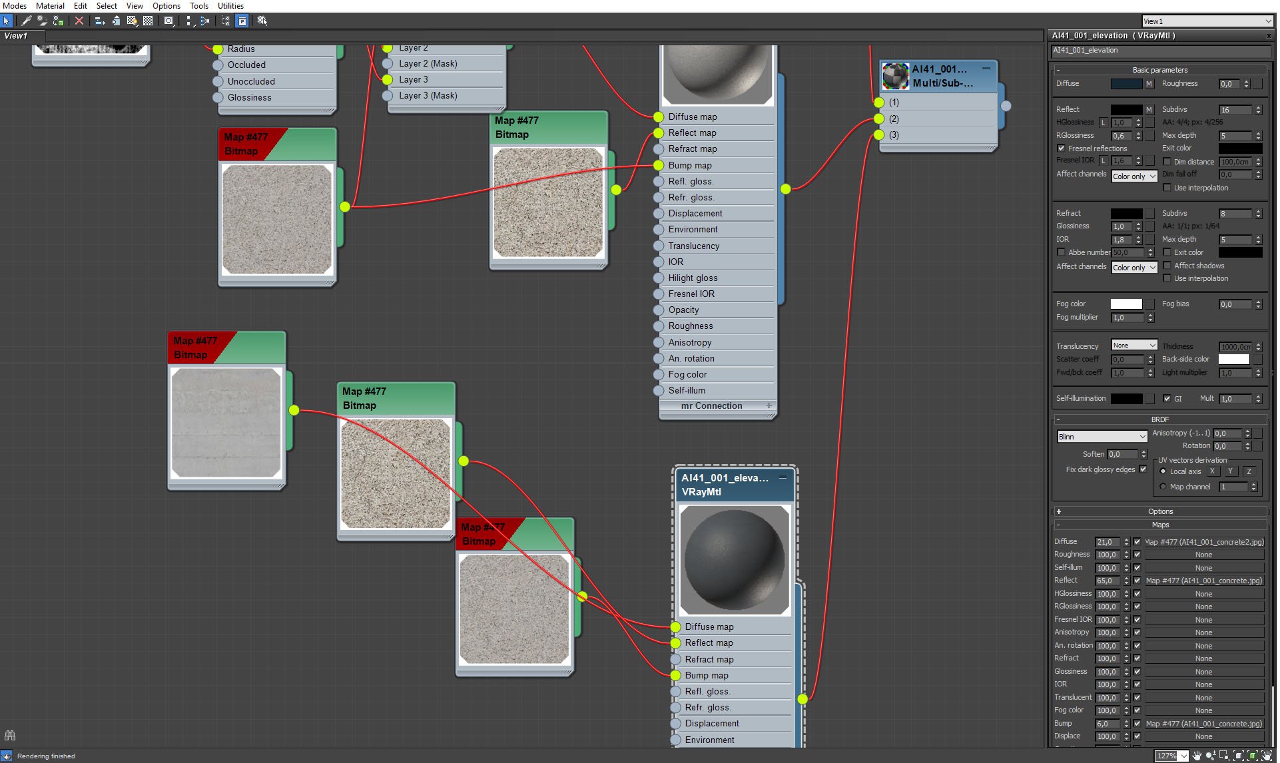Screen dimensions: 1280x763
Task: Toggle the checkered Background in Preview icon
Action: point(148,21)
